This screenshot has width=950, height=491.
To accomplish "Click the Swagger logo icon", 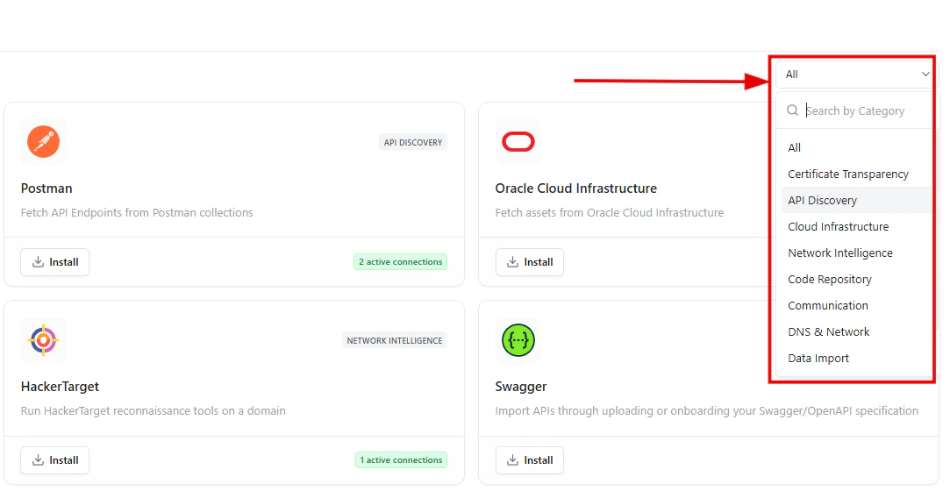I will point(518,340).
